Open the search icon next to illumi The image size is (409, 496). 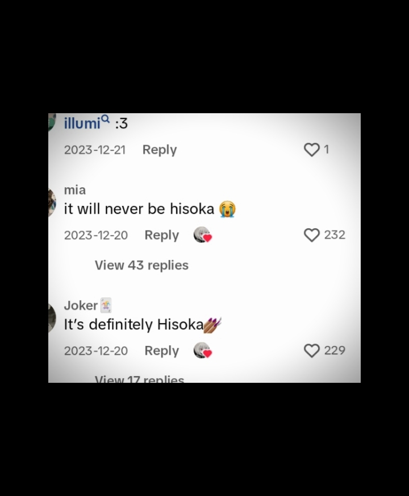pyautogui.click(x=106, y=119)
